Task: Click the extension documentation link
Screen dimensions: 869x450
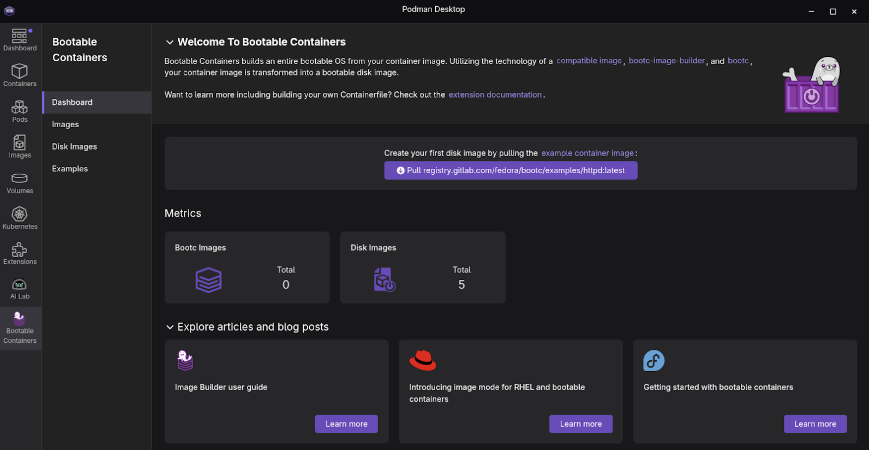Action: (x=495, y=95)
